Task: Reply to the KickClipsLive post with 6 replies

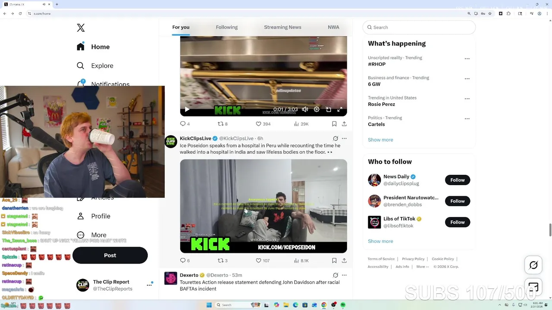Action: tap(185, 260)
